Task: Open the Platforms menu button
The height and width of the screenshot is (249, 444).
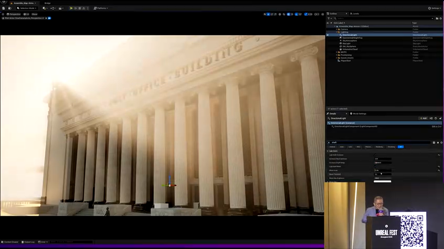Action: click(x=101, y=8)
